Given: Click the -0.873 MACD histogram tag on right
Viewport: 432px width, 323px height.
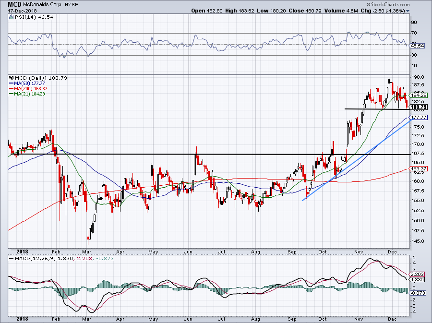Looking at the screenshot, I should point(418,293).
